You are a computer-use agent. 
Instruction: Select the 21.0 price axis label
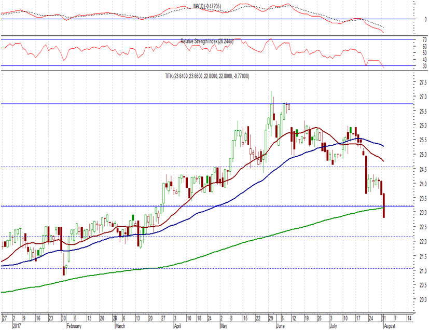tap(423, 271)
